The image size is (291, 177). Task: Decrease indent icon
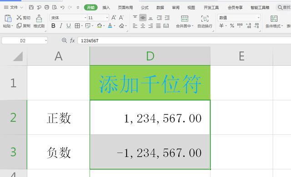(160, 18)
